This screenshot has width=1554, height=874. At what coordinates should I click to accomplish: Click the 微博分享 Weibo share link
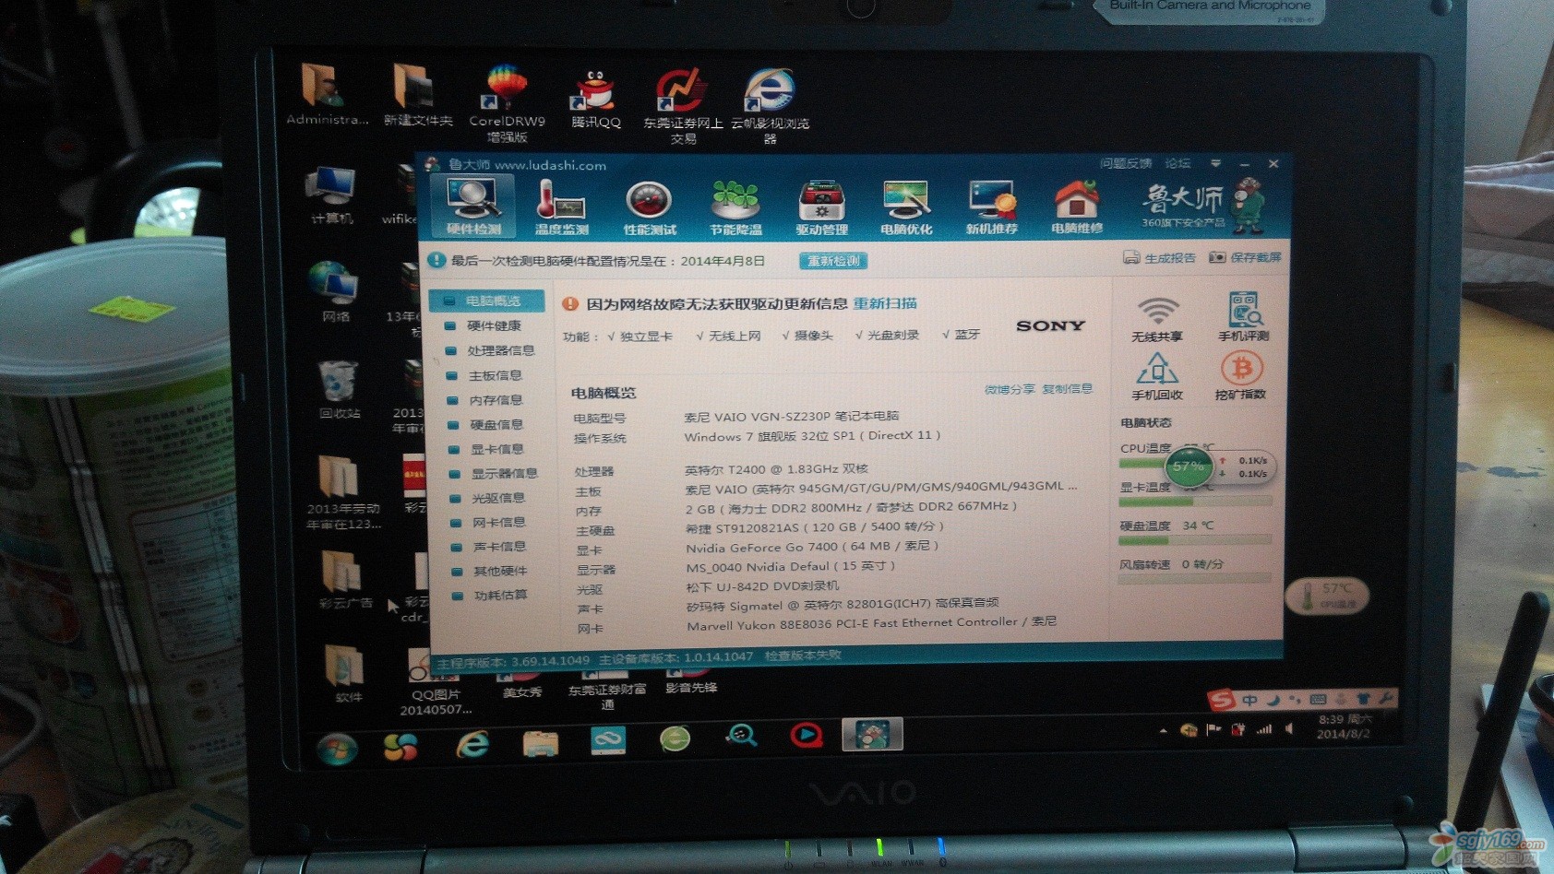1010,389
